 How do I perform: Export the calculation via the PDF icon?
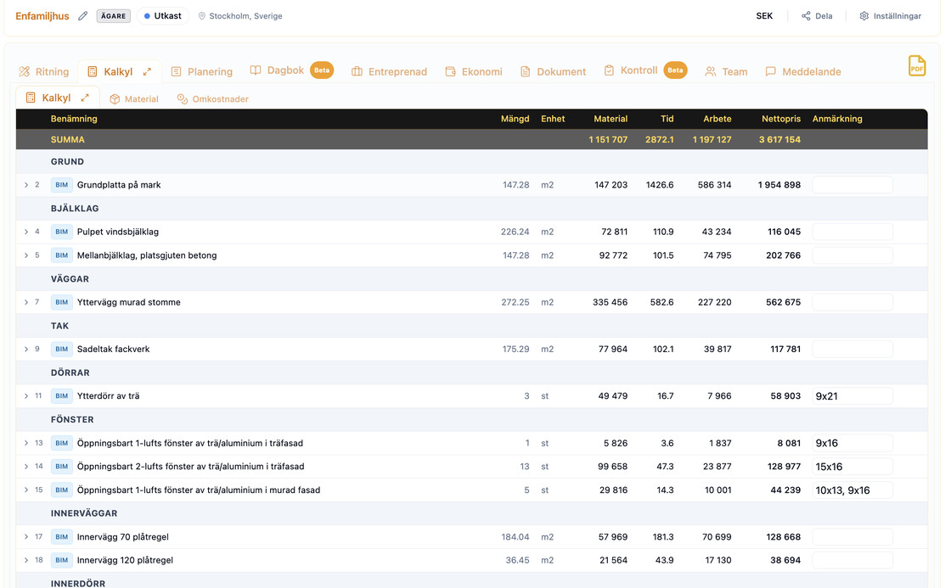916,65
